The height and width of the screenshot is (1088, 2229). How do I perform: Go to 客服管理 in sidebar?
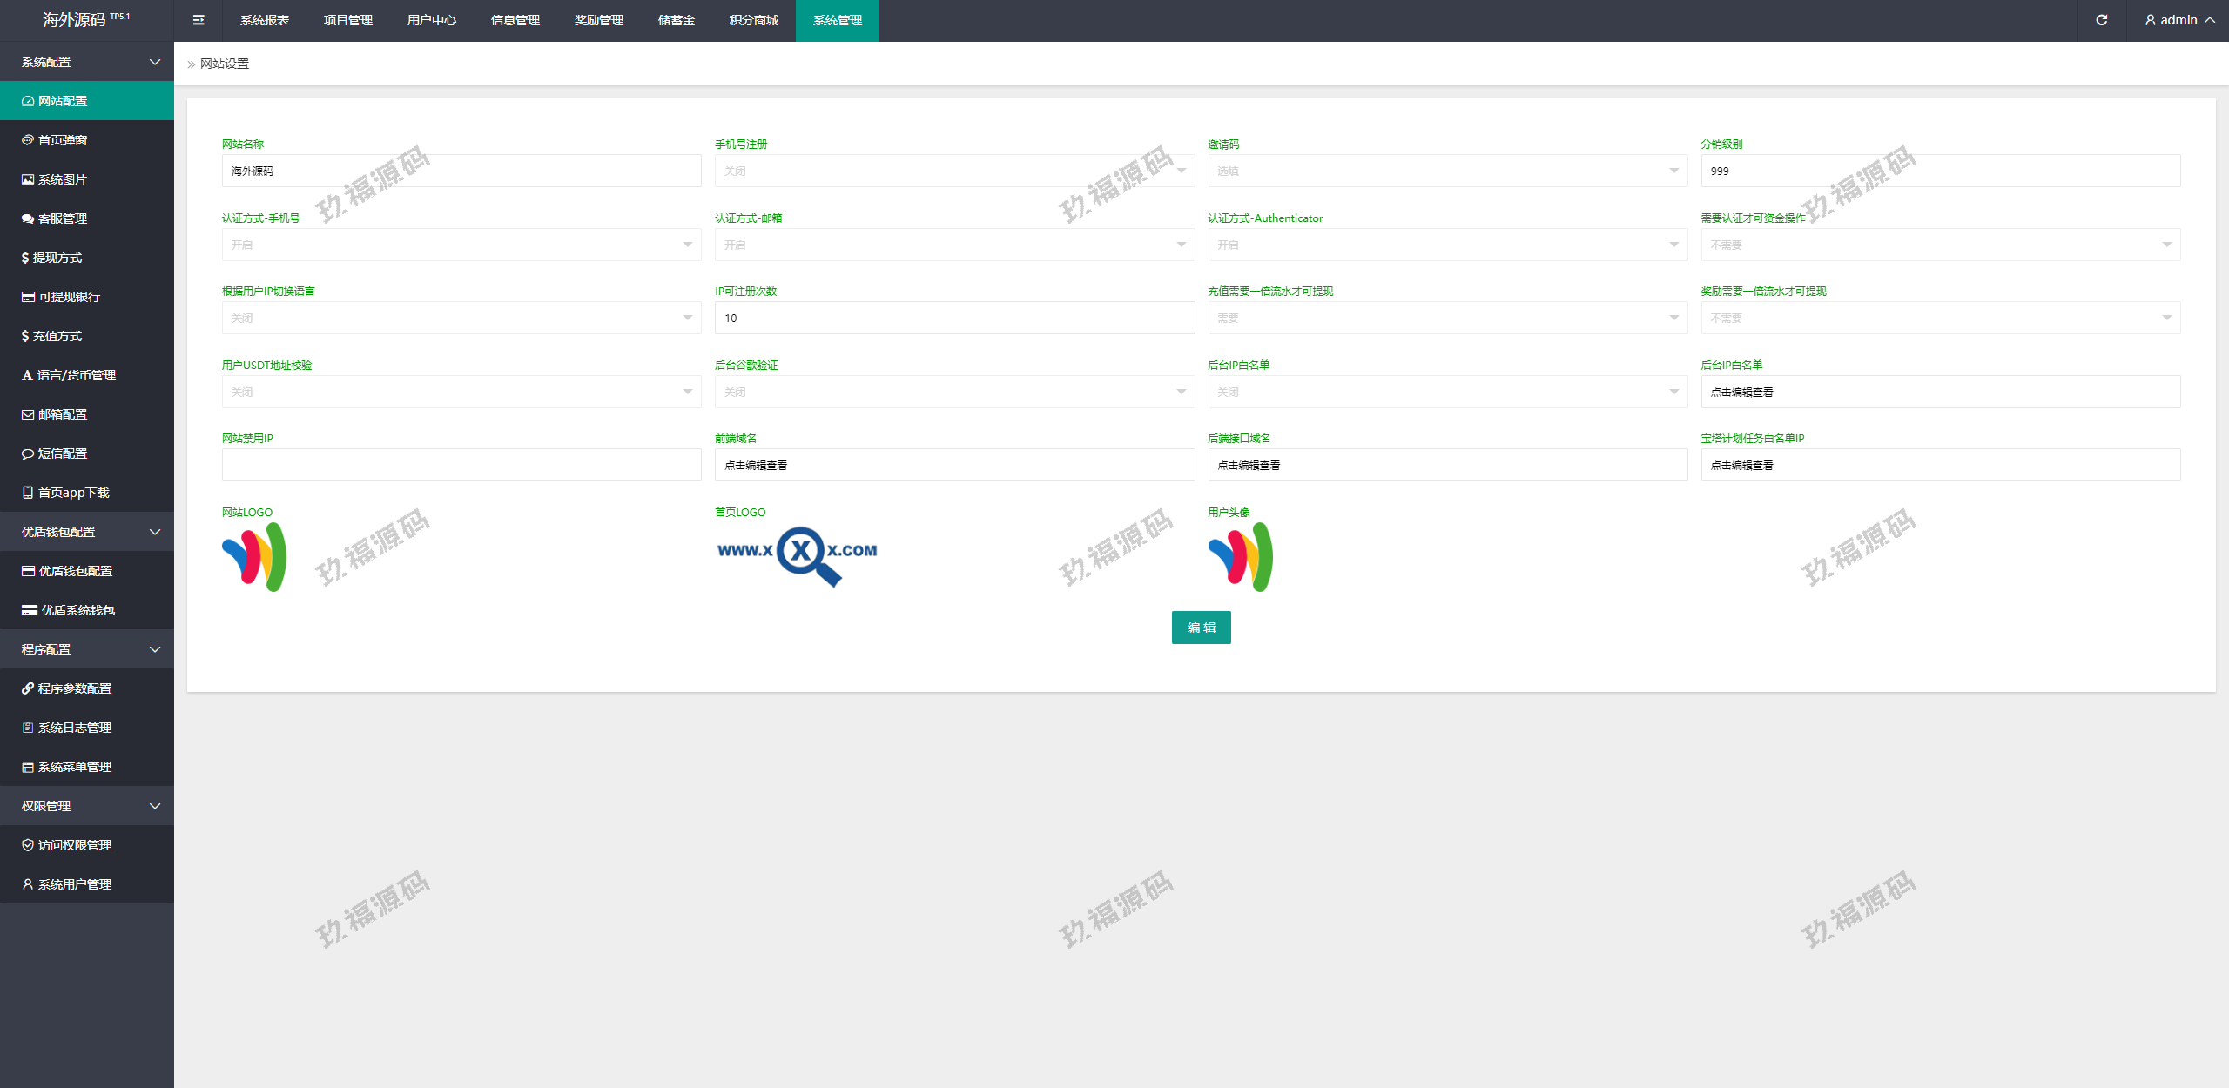(63, 218)
